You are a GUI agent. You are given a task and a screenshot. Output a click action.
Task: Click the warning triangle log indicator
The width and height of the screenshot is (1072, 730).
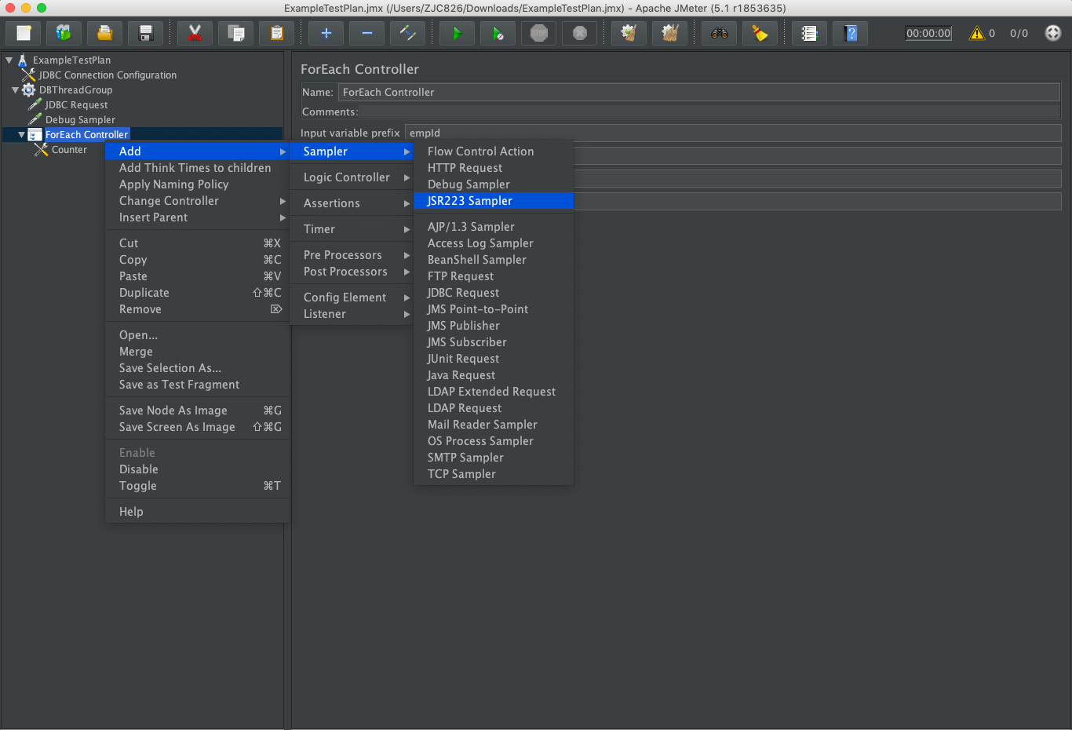click(x=977, y=33)
